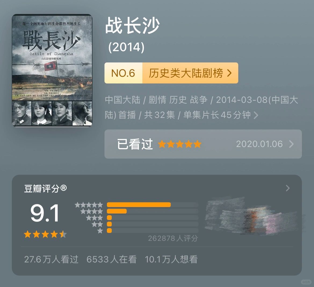314x287 pixels.
Task: Tap the 豆瓣评分 section title
Action: pyautogui.click(x=45, y=188)
